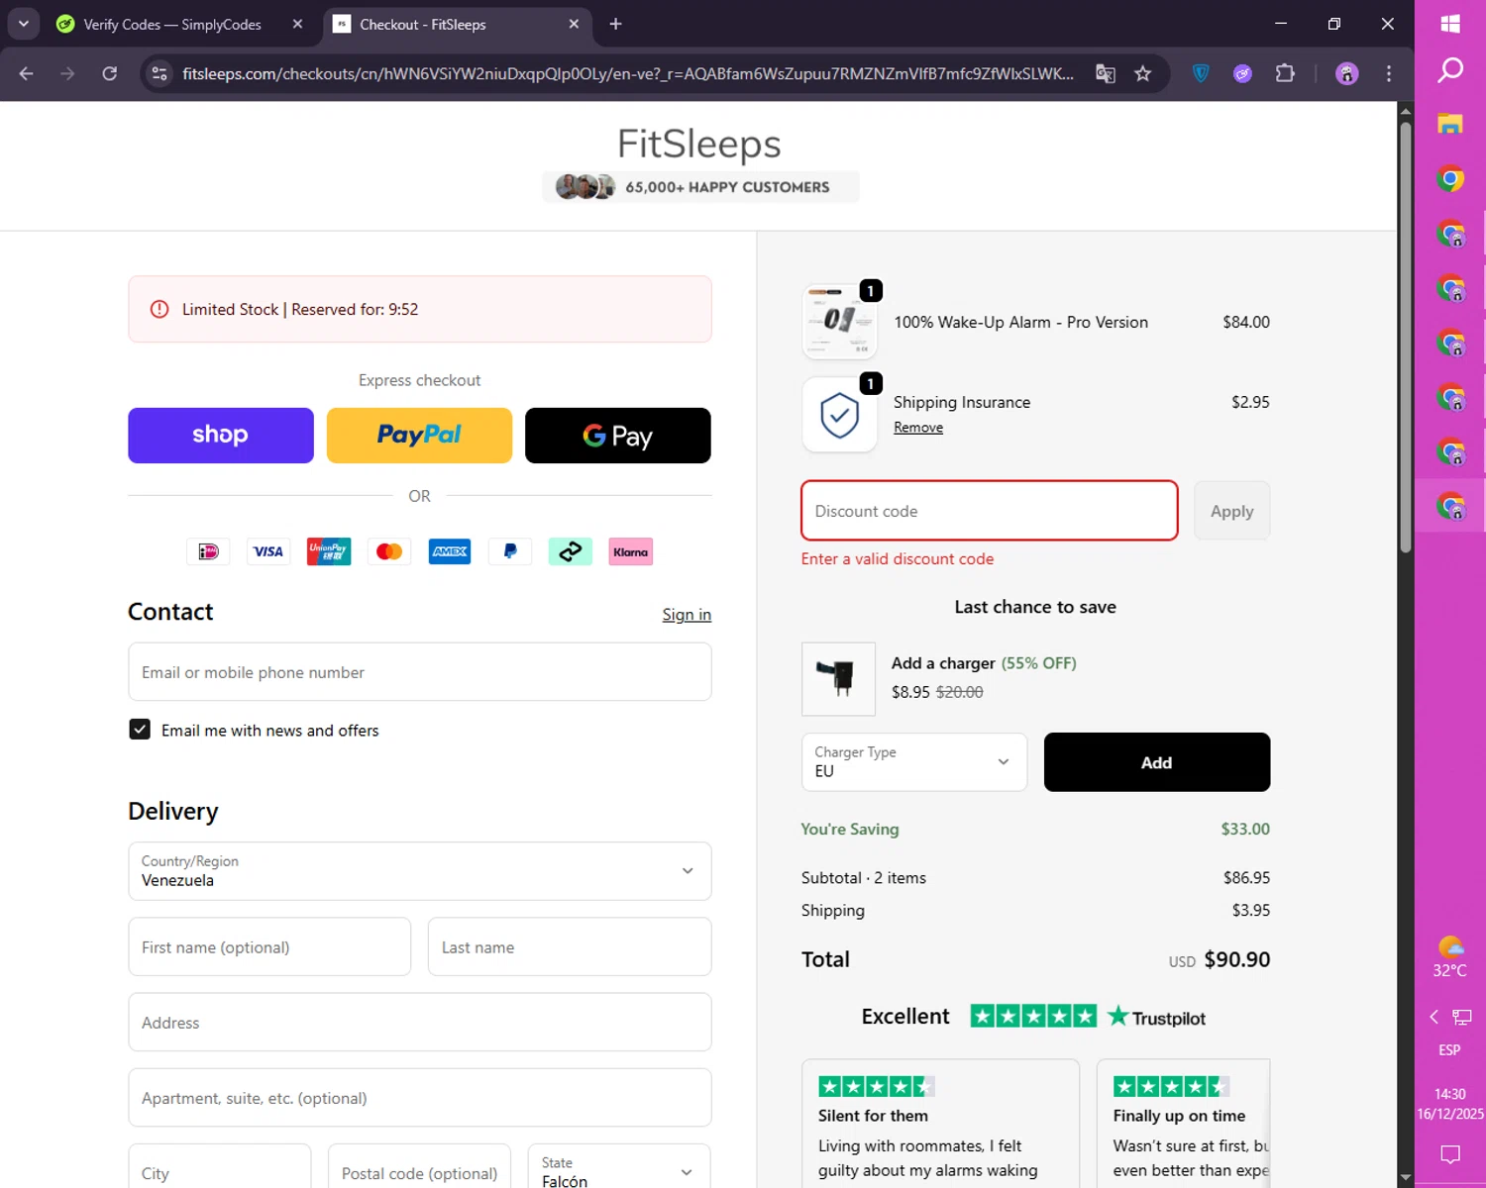The height and width of the screenshot is (1188, 1486).
Task: Add the charger to the order
Action: [x=1157, y=762]
